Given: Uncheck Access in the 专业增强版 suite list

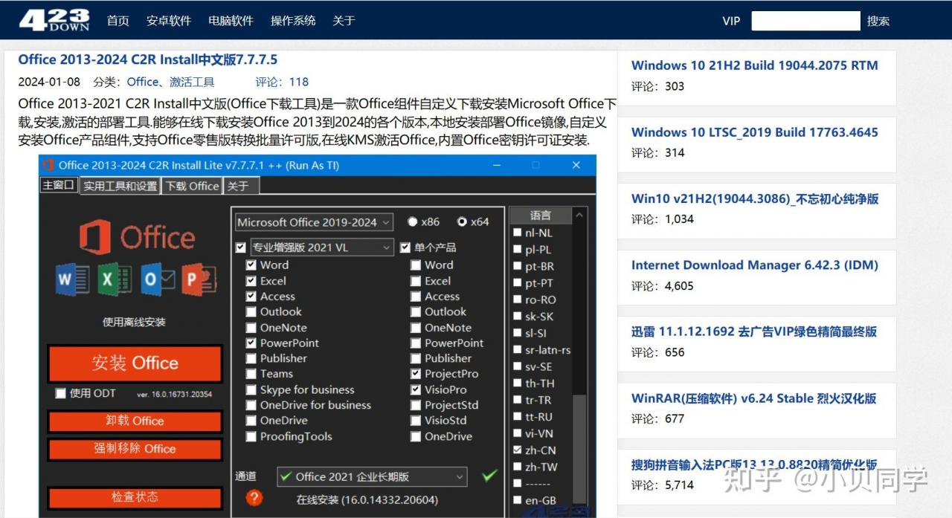Looking at the screenshot, I should click(251, 297).
